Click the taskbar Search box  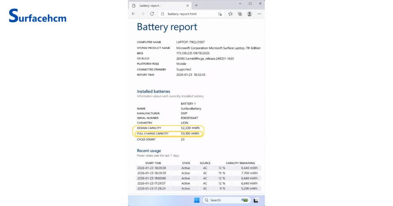pos(227,200)
